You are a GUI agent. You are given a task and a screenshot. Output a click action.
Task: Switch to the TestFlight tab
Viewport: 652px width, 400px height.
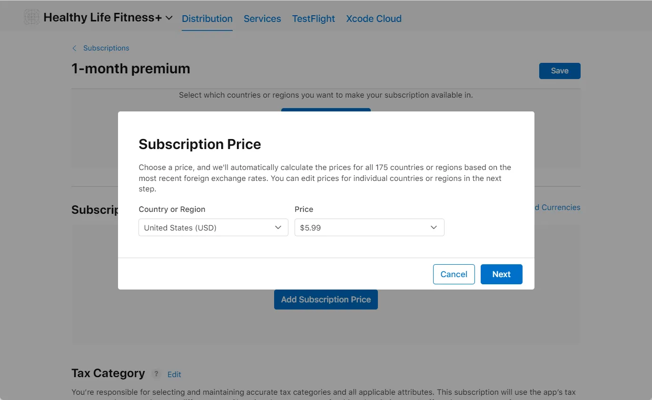pos(313,19)
